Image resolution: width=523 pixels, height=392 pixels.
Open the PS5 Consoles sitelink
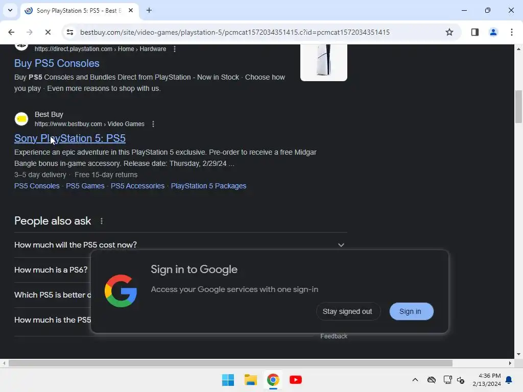tap(37, 186)
